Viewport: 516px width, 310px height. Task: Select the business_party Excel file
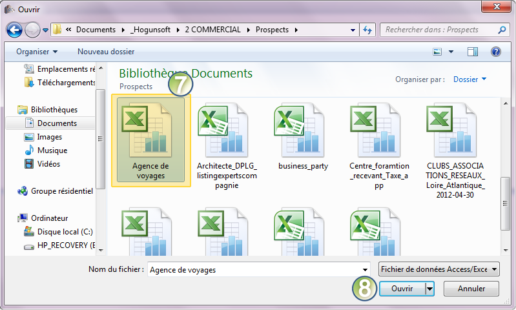point(303,136)
